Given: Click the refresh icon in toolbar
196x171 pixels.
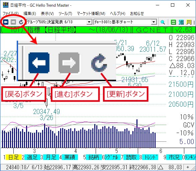Looking at the screenshot, I should tap(21, 22).
